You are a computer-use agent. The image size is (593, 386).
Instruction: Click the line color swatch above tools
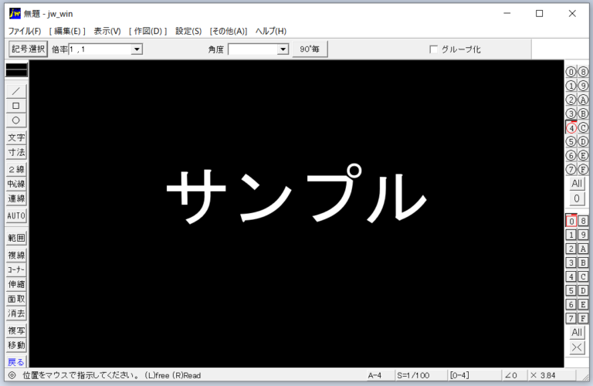16,69
